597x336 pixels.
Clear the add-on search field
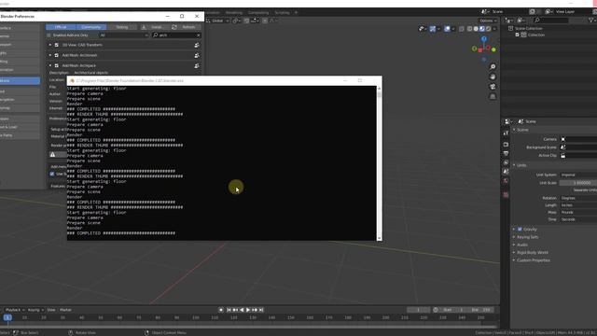[198, 35]
